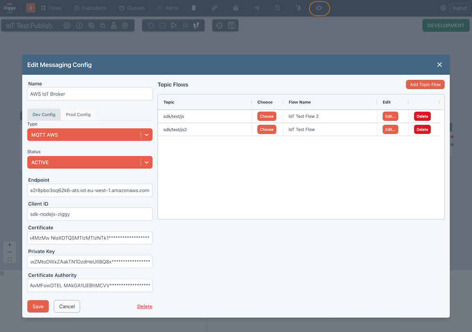Open the Executions menu item

90,8
